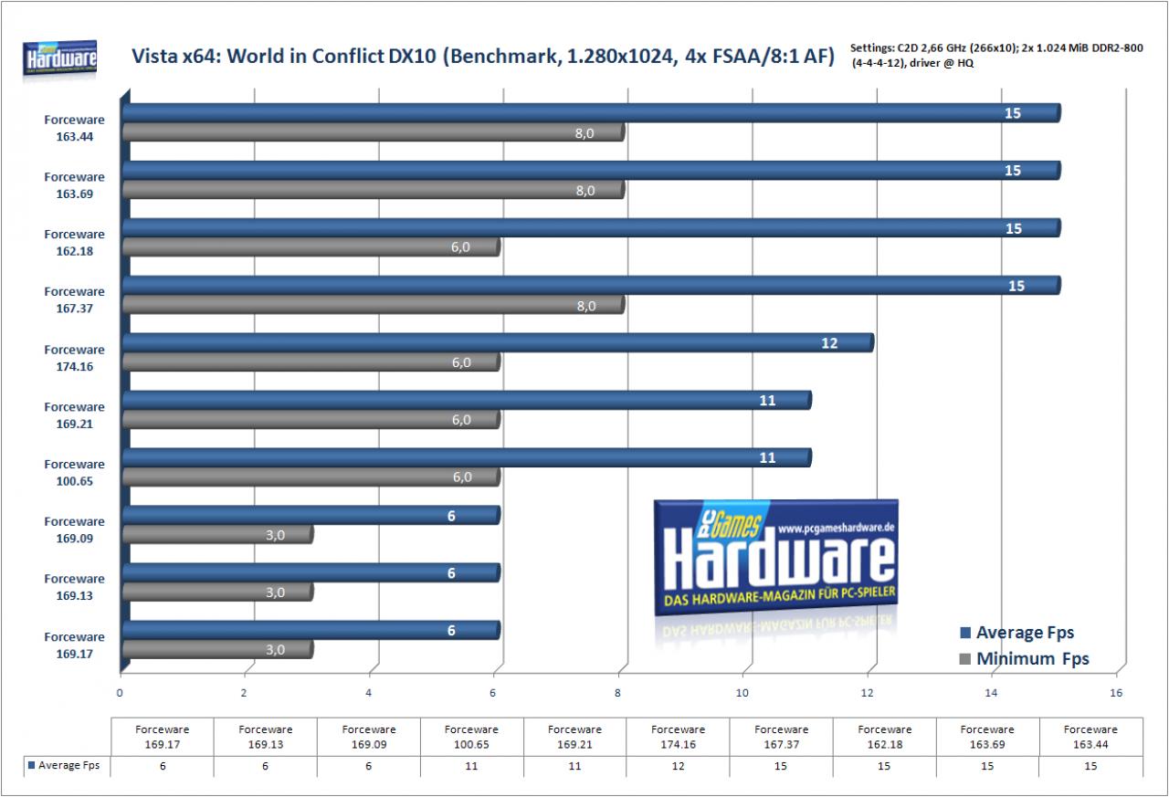This screenshot has width=1169, height=797.
Task: Click the table header cell Forceware 100.65
Action: (471, 736)
